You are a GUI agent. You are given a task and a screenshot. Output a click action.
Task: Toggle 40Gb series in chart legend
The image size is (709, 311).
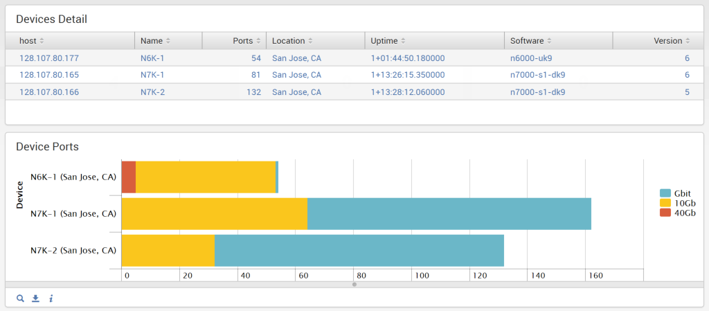coord(678,213)
